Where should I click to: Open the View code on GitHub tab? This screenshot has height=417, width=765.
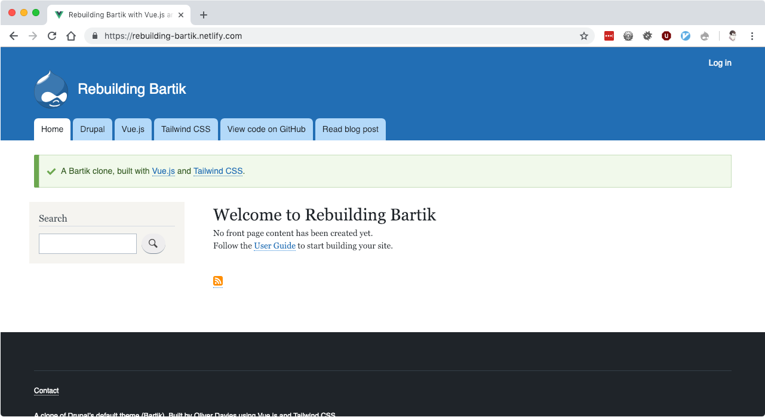click(x=266, y=129)
